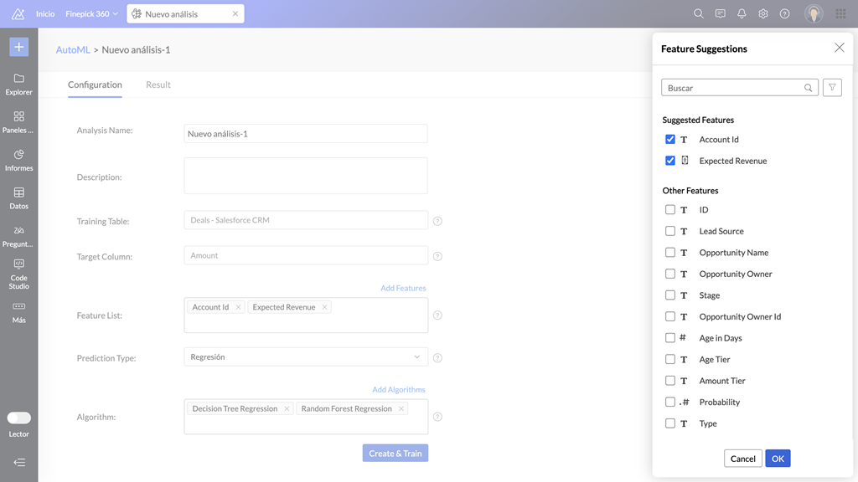
Task: Enable the Lead Source checkbox
Action: point(670,231)
